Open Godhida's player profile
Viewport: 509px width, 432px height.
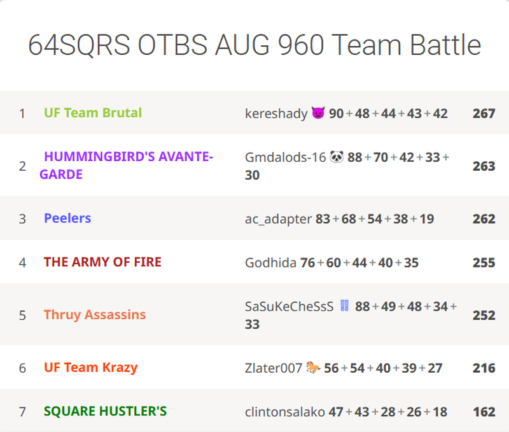coord(270,262)
